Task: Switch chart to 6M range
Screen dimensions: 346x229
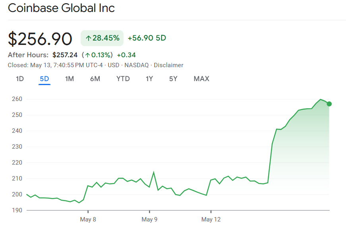Action: [95, 79]
